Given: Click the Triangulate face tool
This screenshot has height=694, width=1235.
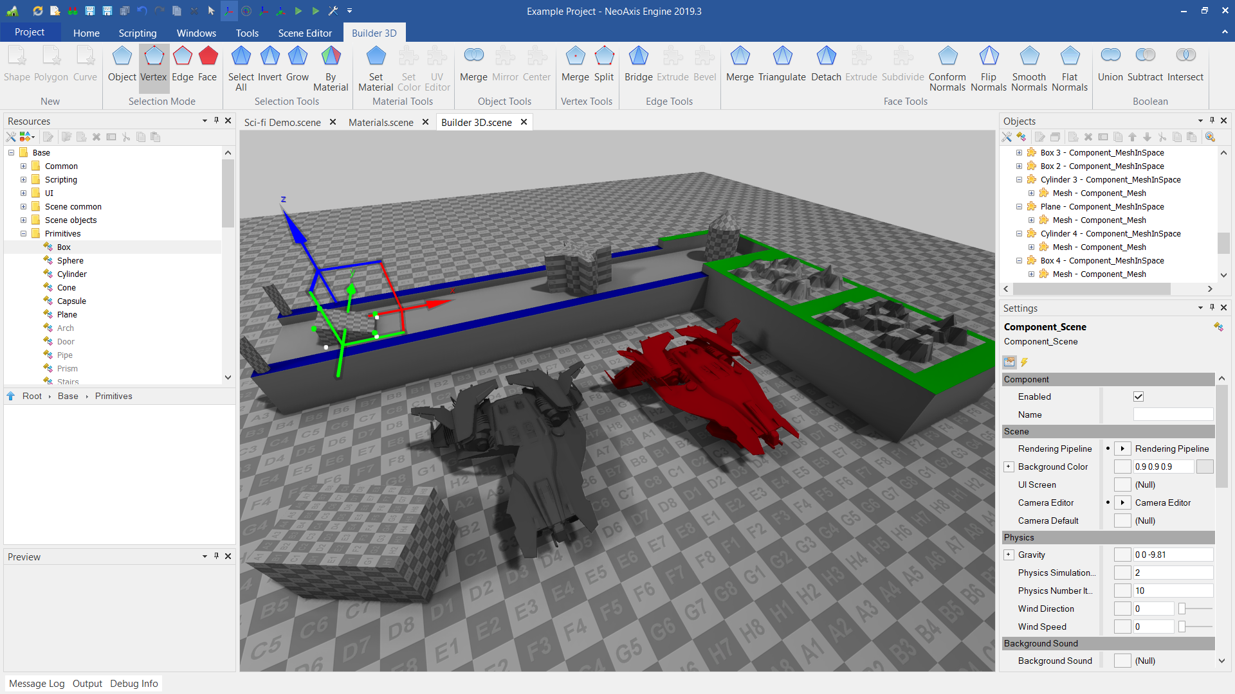Looking at the screenshot, I should [782, 64].
